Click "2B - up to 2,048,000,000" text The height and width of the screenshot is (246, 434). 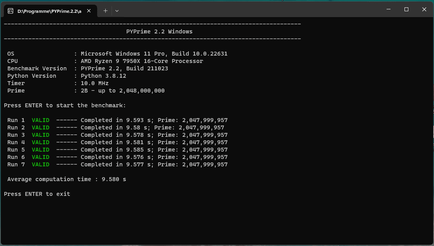click(x=123, y=91)
